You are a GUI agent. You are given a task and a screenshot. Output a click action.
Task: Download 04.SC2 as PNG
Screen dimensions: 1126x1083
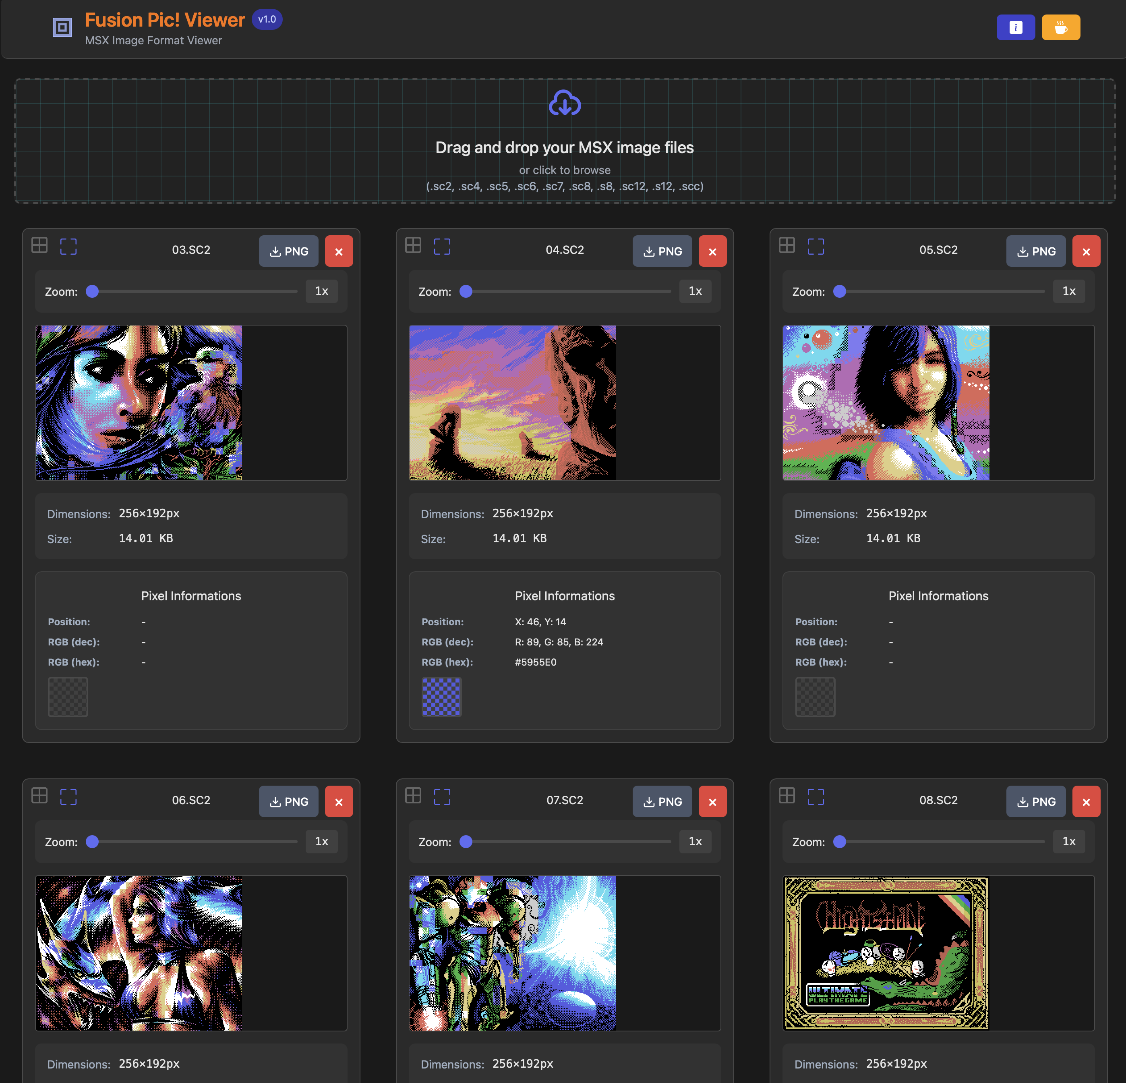click(662, 251)
